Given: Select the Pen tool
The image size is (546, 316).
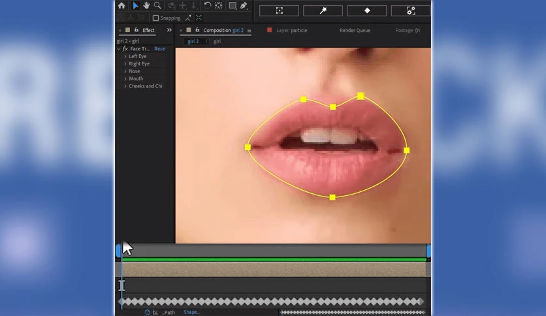Looking at the screenshot, I should click(244, 6).
